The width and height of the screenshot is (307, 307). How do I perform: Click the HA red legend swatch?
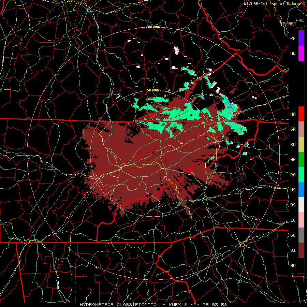coord(301,114)
